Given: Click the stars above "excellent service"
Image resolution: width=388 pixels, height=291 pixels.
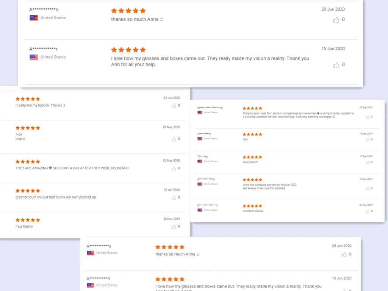Looking at the screenshot, I should coord(252,206).
